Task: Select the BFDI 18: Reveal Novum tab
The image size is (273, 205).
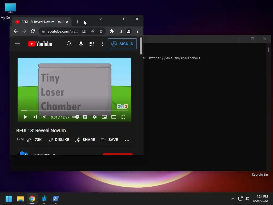Action: click(42, 22)
